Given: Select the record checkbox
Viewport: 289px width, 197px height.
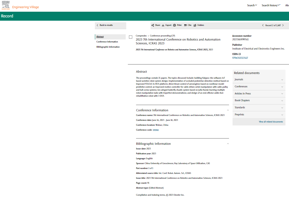Looking at the screenshot, I should pos(131,37).
